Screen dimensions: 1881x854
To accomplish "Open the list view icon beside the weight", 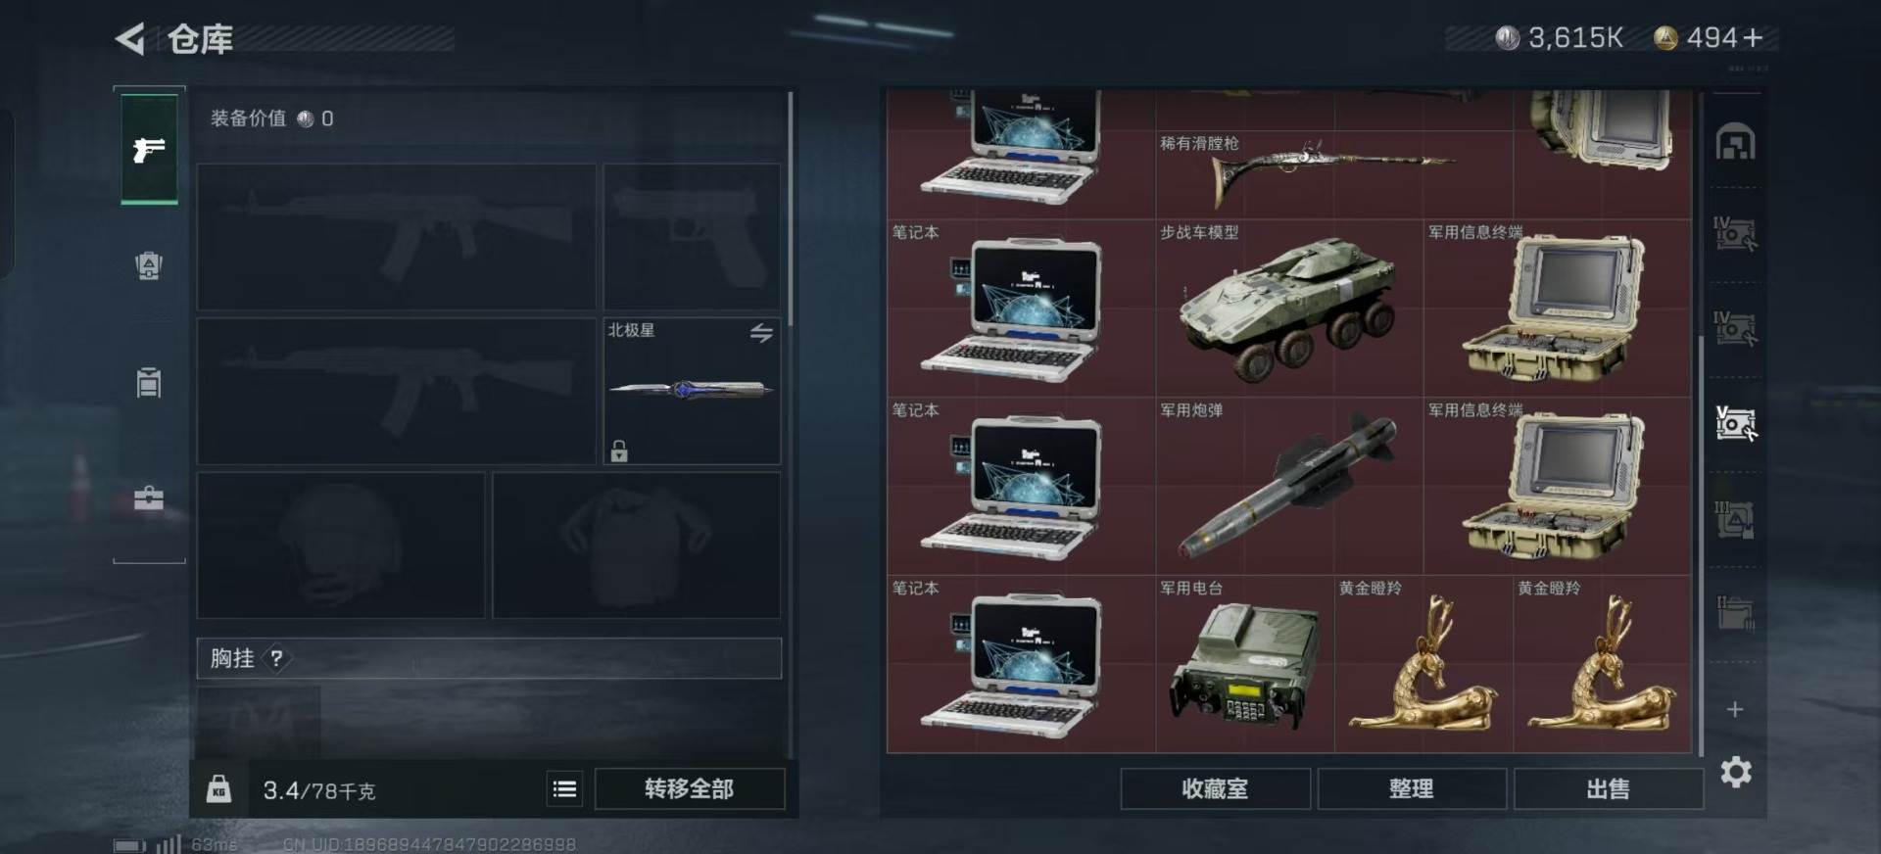I will point(564,789).
